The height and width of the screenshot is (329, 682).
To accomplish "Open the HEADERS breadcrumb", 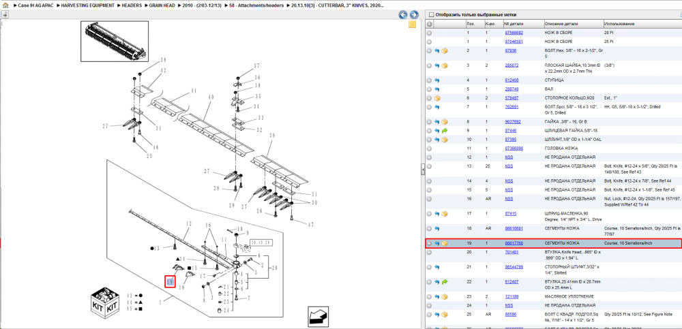I will coord(132,6).
